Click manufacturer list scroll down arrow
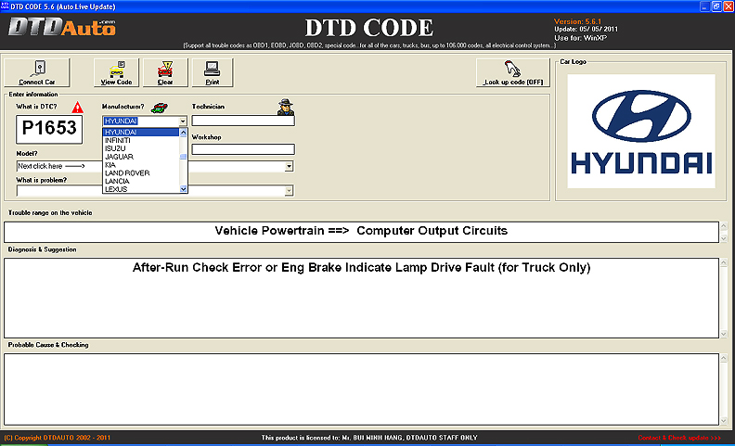The height and width of the screenshot is (446, 735). [x=183, y=189]
